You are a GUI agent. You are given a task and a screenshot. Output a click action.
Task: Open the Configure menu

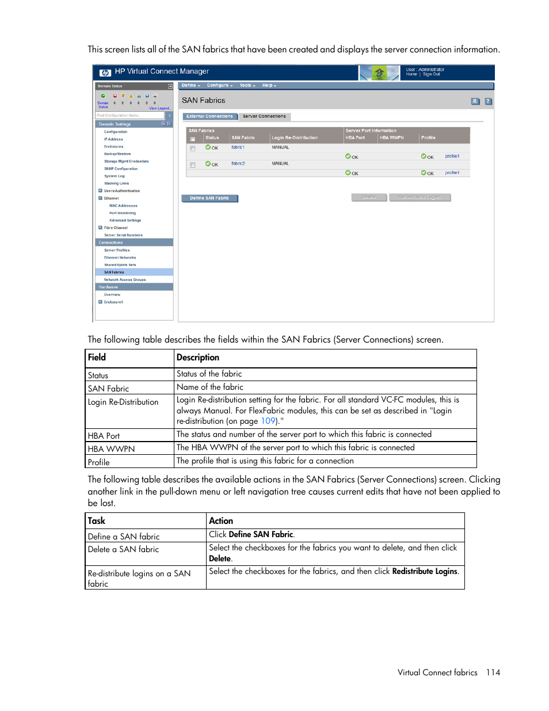point(220,85)
